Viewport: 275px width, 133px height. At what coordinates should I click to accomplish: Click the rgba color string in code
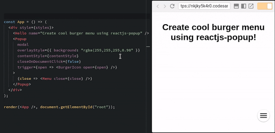coord(107,50)
